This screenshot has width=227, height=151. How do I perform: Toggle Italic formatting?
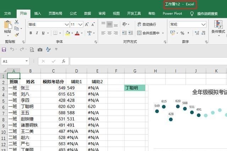click(37, 33)
